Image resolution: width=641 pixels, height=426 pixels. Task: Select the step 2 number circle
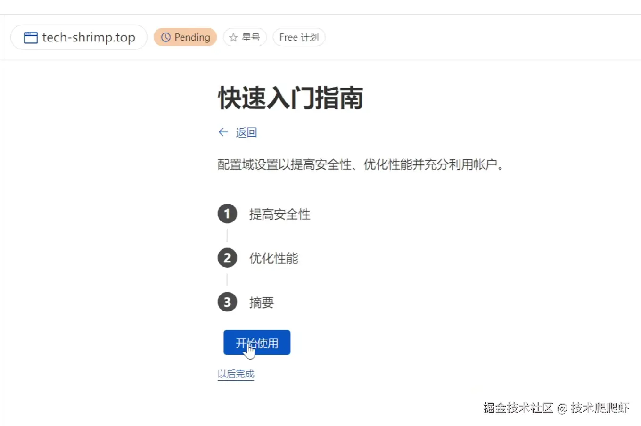tap(227, 258)
